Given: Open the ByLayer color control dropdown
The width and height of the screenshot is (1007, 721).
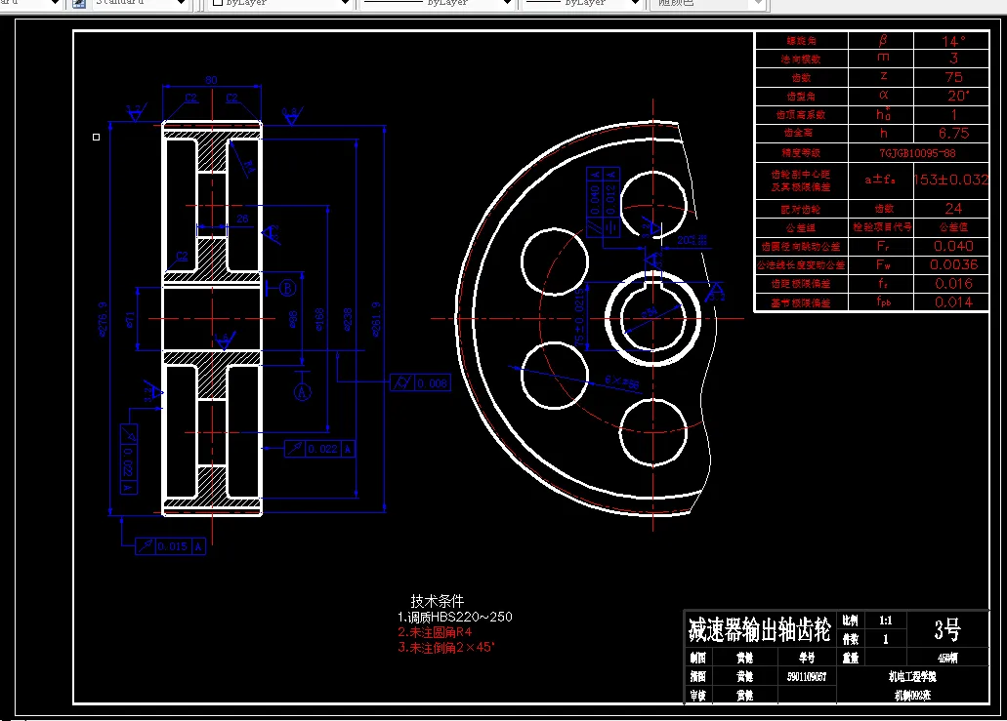Looking at the screenshot, I should [280, 3].
